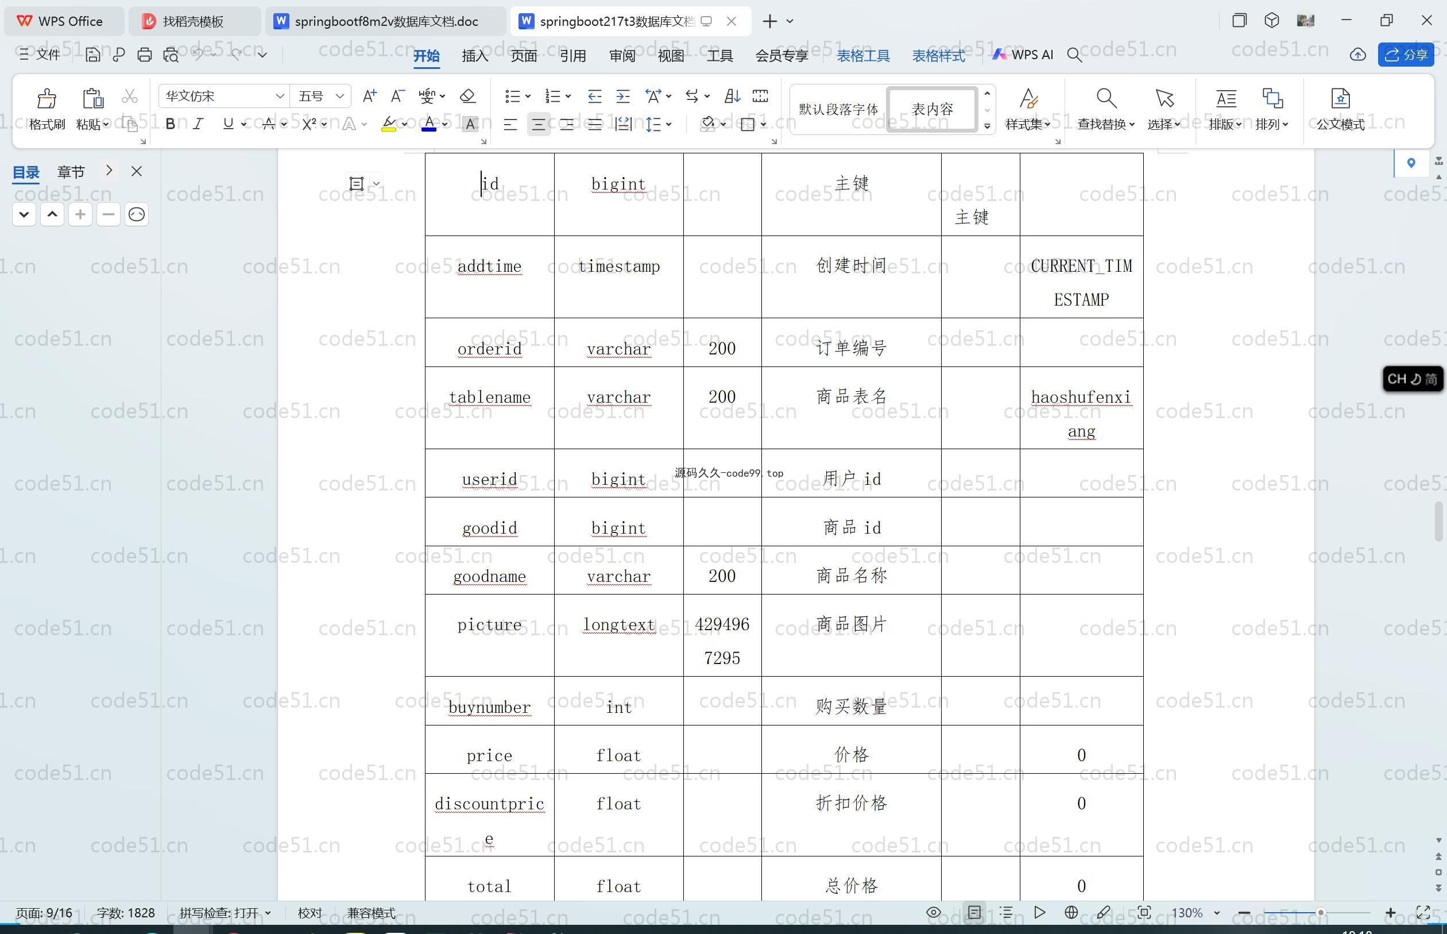Click the 校对 button in status bar
Image resolution: width=1447 pixels, height=934 pixels.
(x=309, y=913)
